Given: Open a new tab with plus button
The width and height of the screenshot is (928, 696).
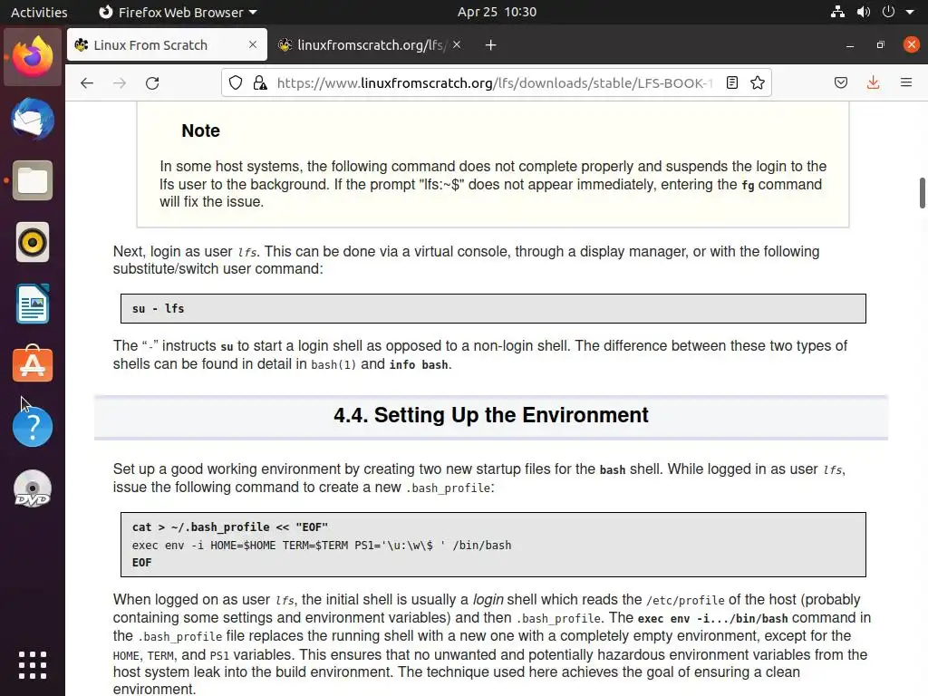Looking at the screenshot, I should pos(490,45).
